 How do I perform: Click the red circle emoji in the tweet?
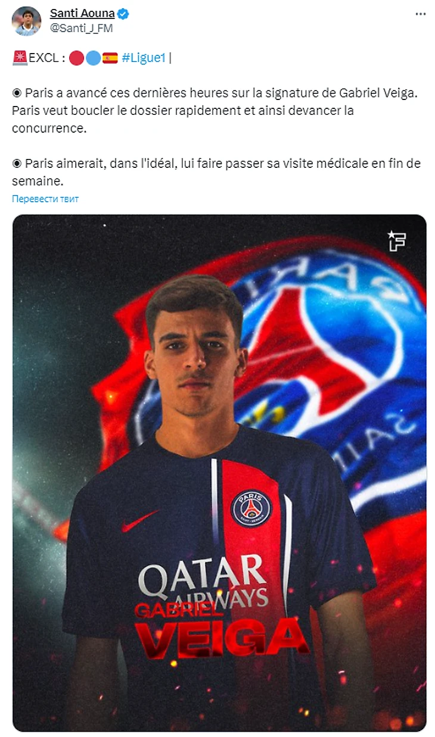(76, 58)
